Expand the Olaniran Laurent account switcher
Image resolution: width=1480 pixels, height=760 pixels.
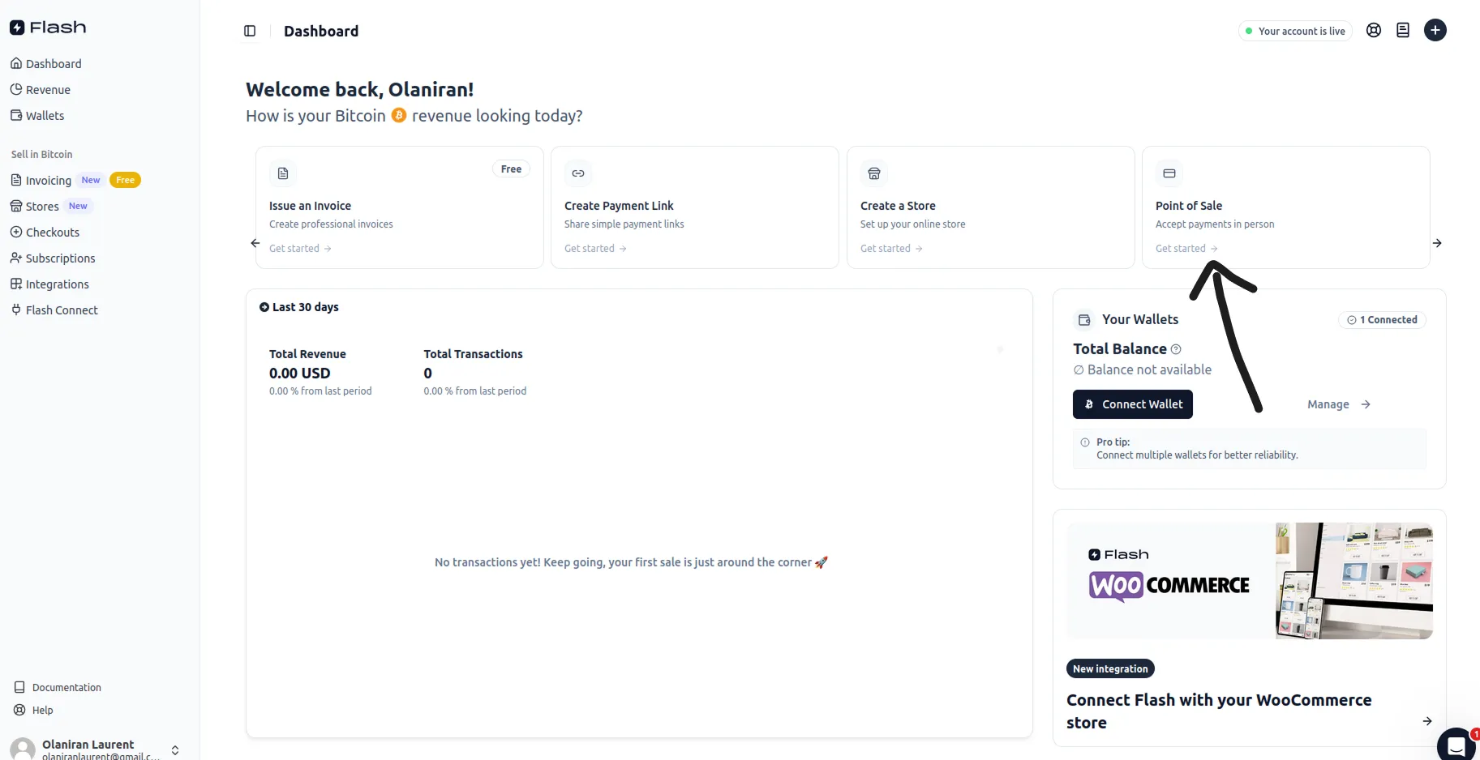click(x=174, y=749)
